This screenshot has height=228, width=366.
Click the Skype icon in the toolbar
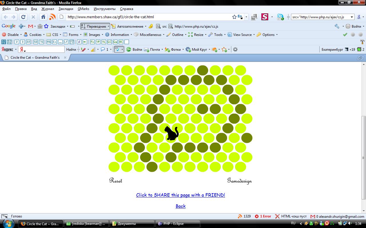point(280,17)
